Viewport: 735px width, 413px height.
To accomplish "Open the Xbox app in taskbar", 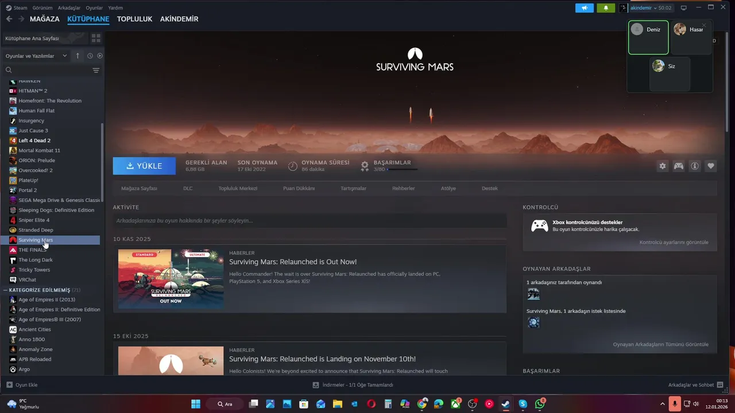I will [x=455, y=404].
